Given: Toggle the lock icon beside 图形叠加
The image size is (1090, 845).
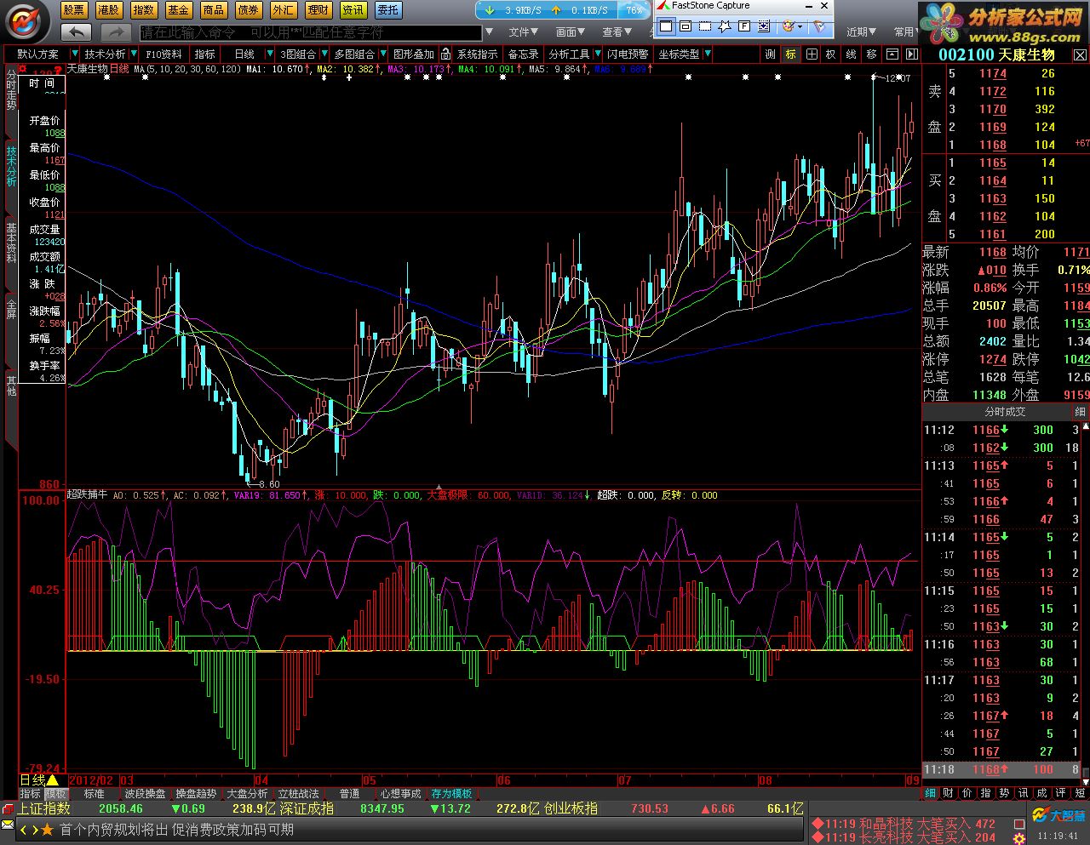Looking at the screenshot, I should tap(445, 54).
